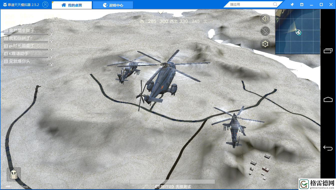Click the 《荒野行动》先锋测试 label
Screen dimensions: 336x190
(x=172, y=187)
